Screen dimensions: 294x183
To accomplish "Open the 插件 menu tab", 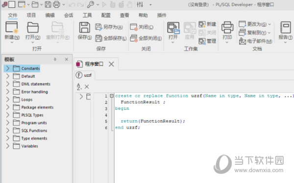I will pos(162,15).
